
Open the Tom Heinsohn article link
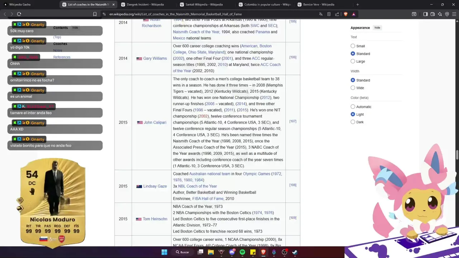[x=155, y=219]
